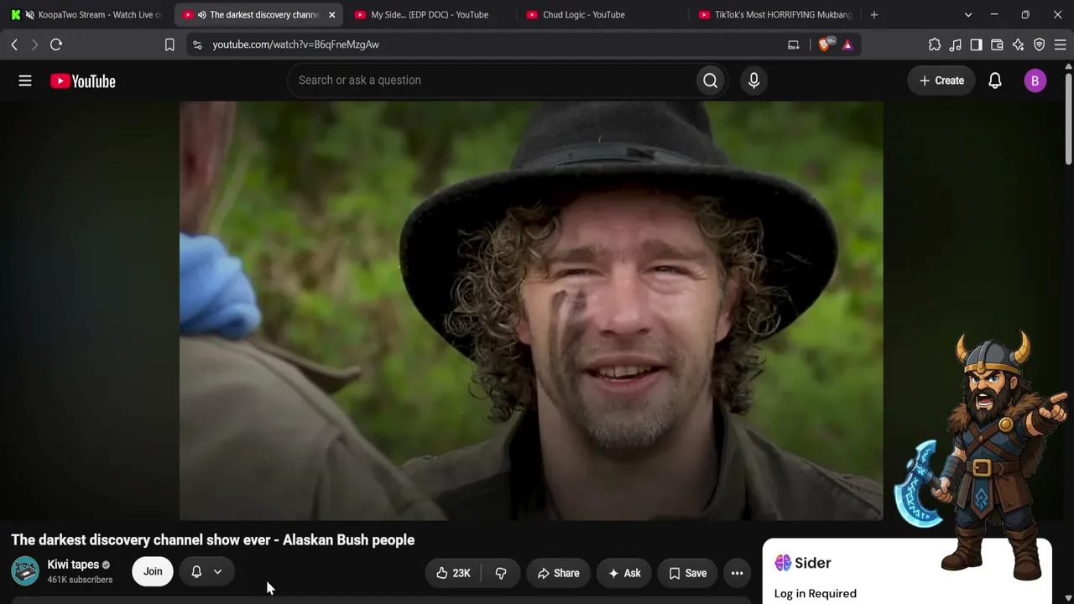This screenshot has width=1074, height=604.
Task: Click the Join channel button
Action: tap(153, 571)
